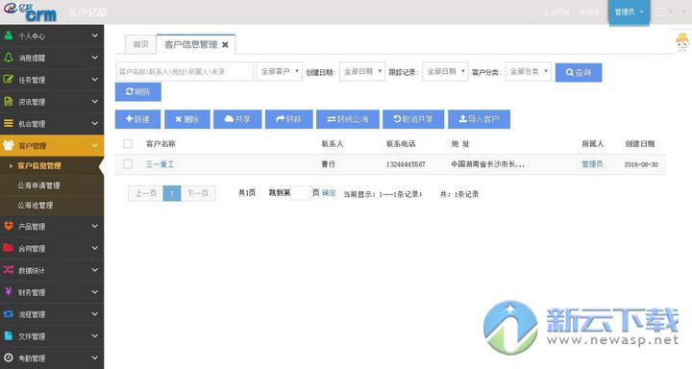
Task: Click the 文件管理 file icon
Action: 9,336
